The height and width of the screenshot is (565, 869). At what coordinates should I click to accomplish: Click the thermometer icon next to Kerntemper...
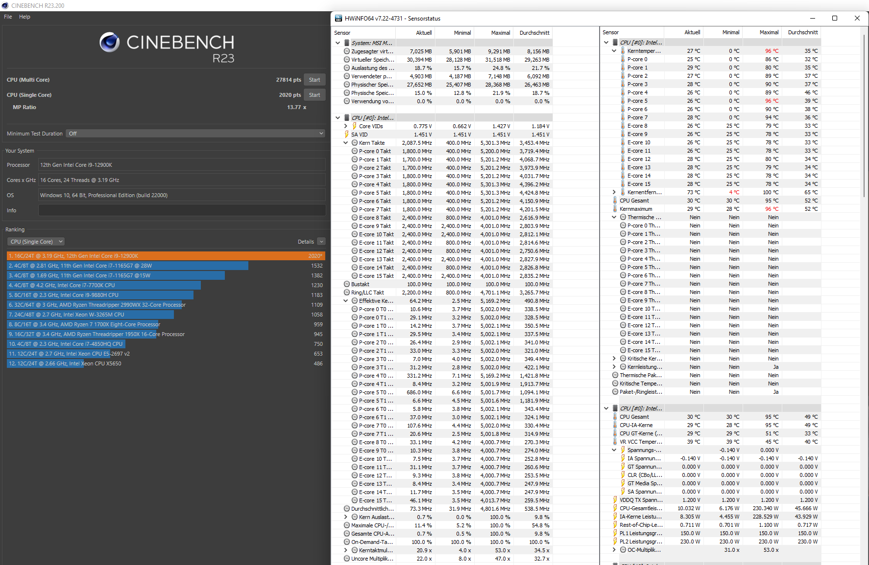pos(623,51)
